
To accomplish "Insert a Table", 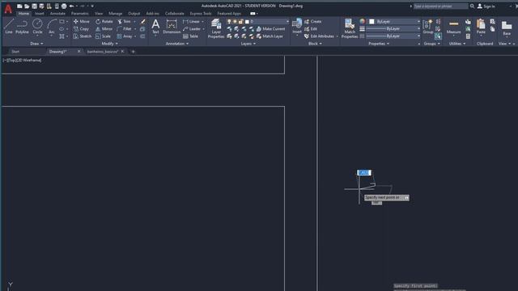I will coord(191,36).
